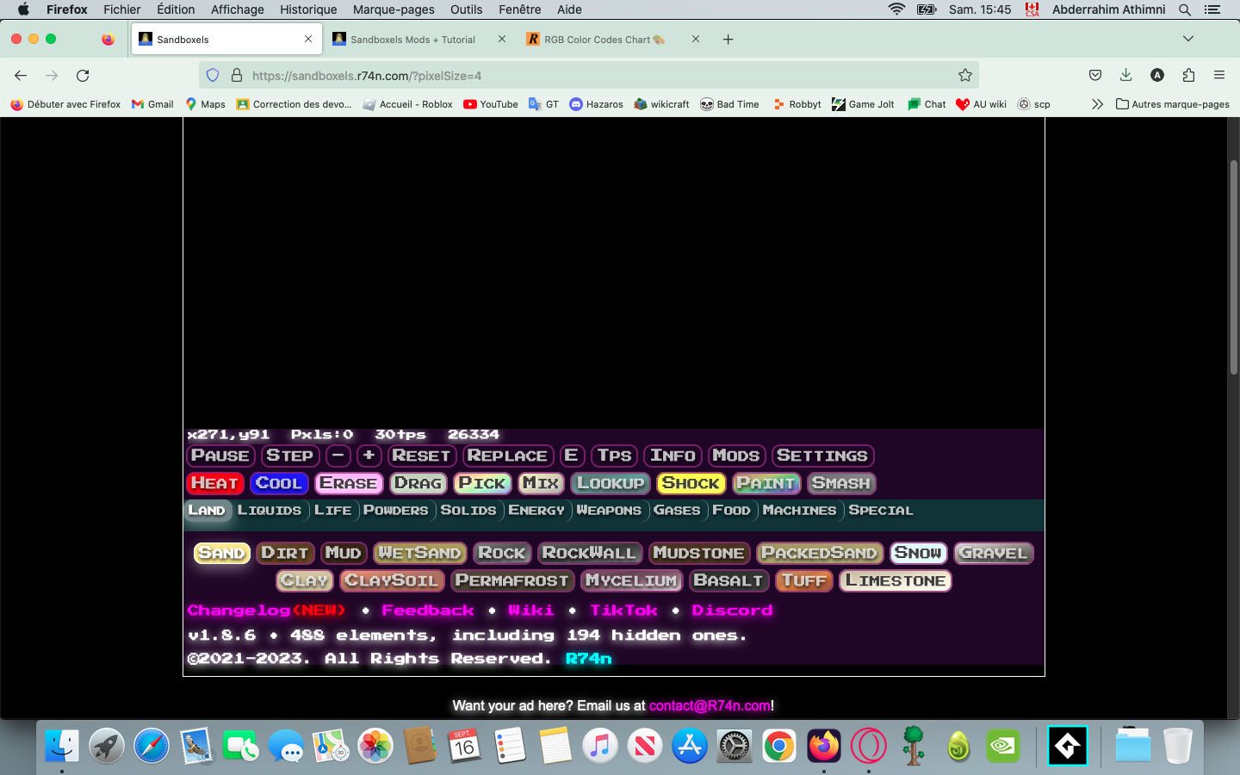The image size is (1240, 775).
Task: Open the Machines element category
Action: point(799,510)
